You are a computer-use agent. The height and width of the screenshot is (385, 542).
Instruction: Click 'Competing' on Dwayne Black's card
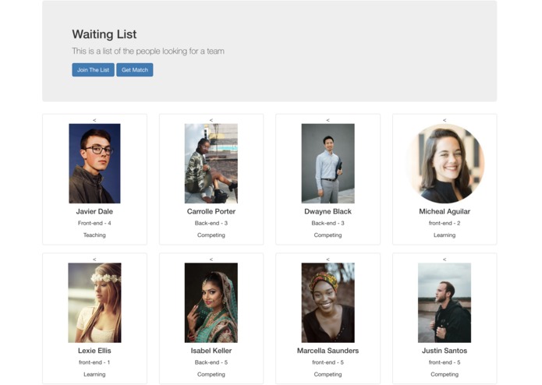(x=328, y=235)
